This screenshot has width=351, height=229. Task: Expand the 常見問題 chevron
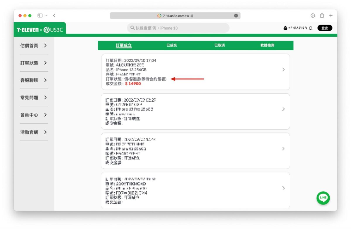(x=45, y=98)
